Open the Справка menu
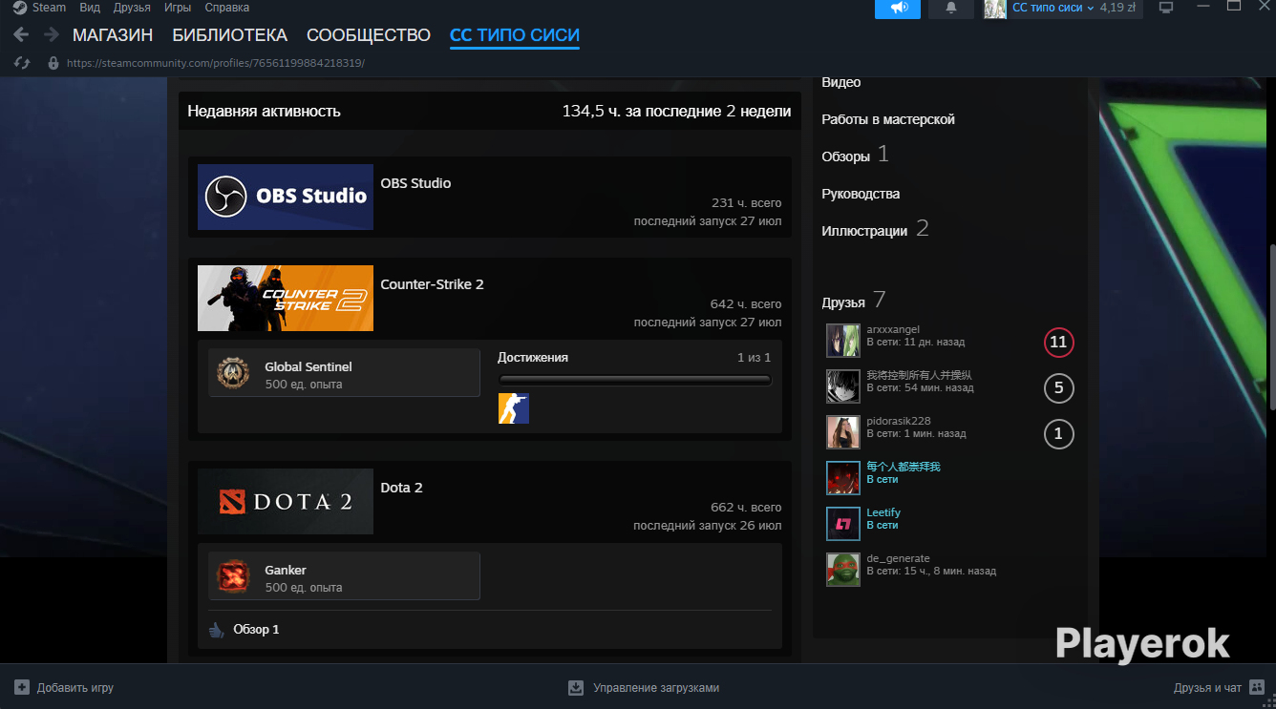The width and height of the screenshot is (1276, 709). 227,8
